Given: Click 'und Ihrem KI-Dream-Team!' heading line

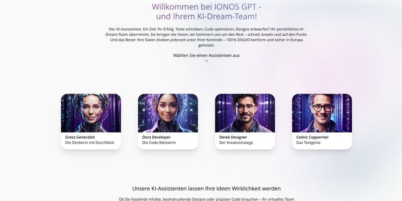Looking at the screenshot, I should tap(207, 17).
